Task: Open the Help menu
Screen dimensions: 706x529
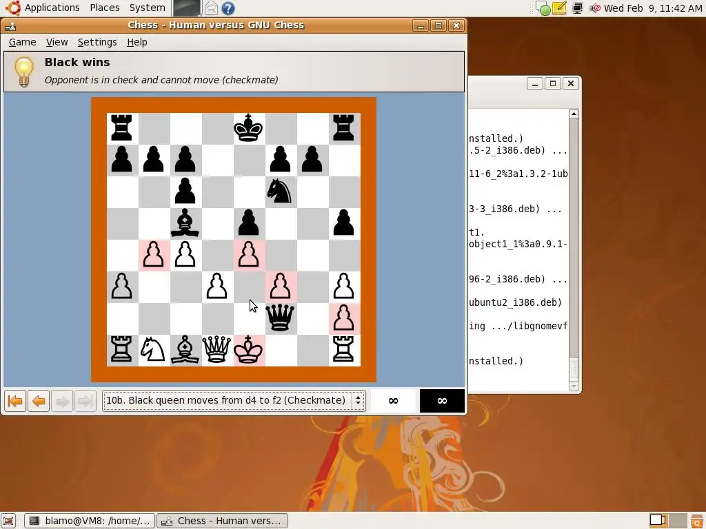Action: (137, 42)
